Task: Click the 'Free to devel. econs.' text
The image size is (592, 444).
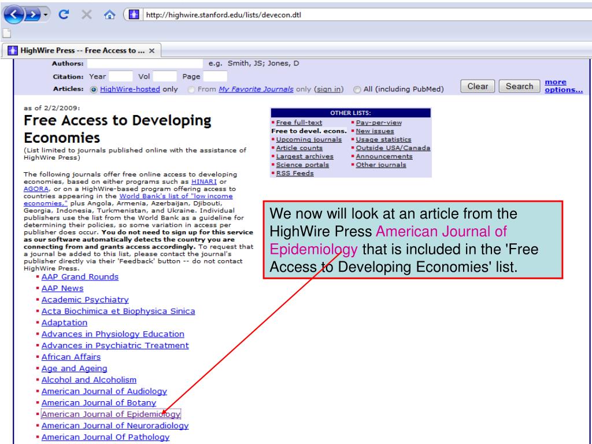Action: click(x=309, y=131)
